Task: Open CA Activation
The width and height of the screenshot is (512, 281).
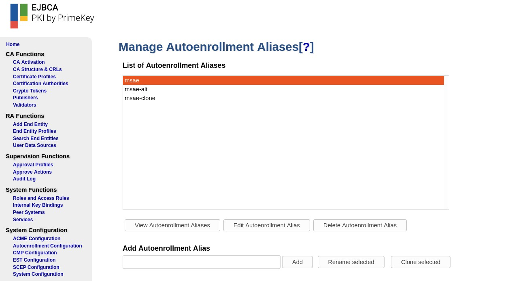Action: click(x=29, y=62)
